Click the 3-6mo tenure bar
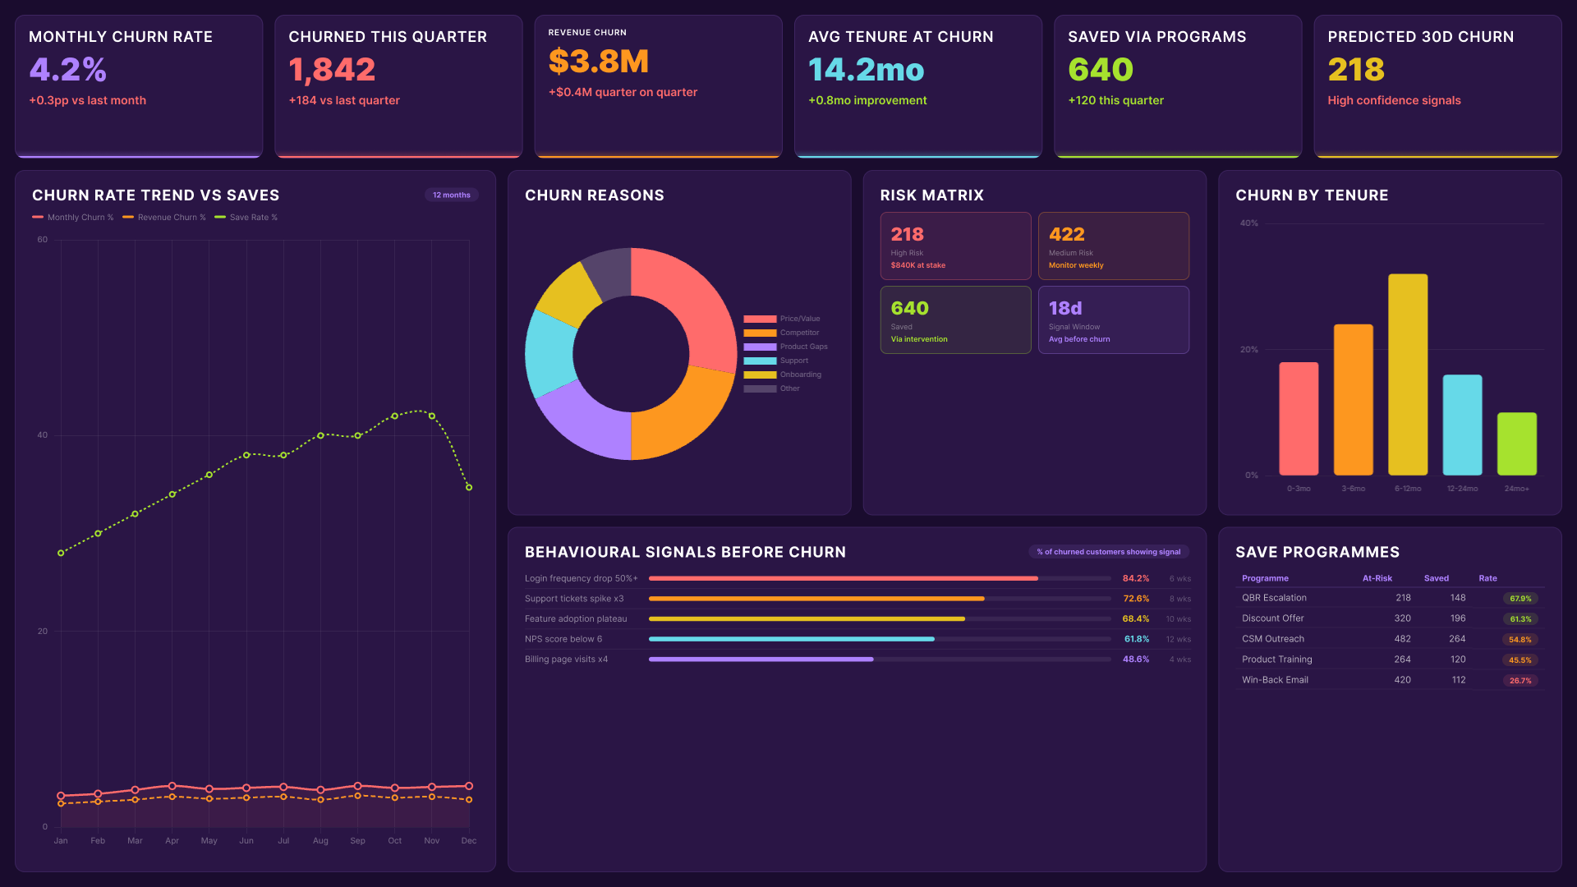 click(x=1354, y=400)
